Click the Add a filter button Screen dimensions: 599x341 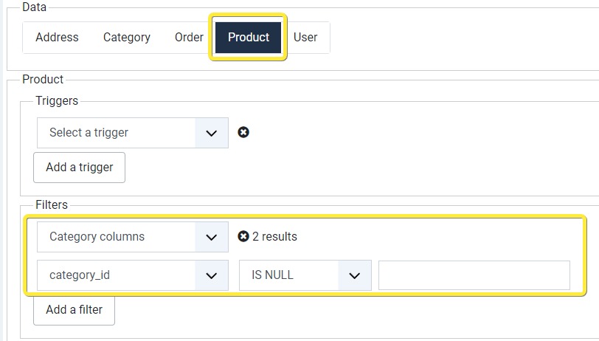click(x=74, y=310)
